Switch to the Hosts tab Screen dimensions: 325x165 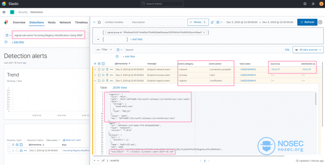coord(51,23)
